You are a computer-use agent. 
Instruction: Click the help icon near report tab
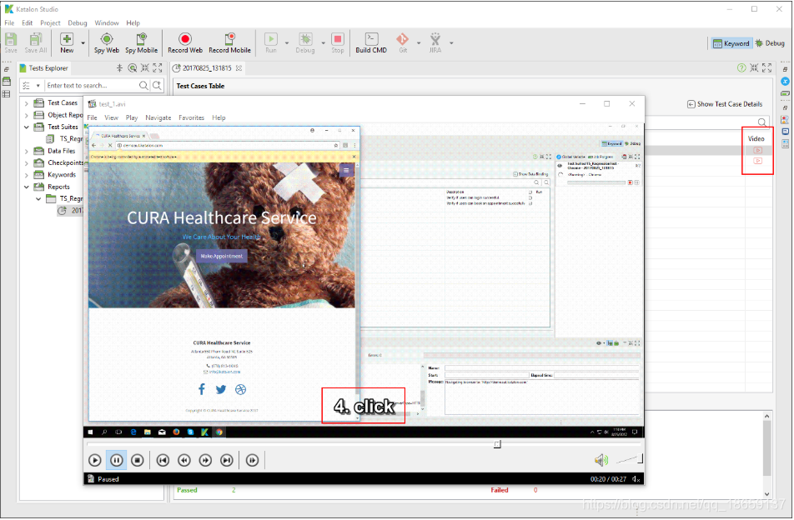coord(741,67)
